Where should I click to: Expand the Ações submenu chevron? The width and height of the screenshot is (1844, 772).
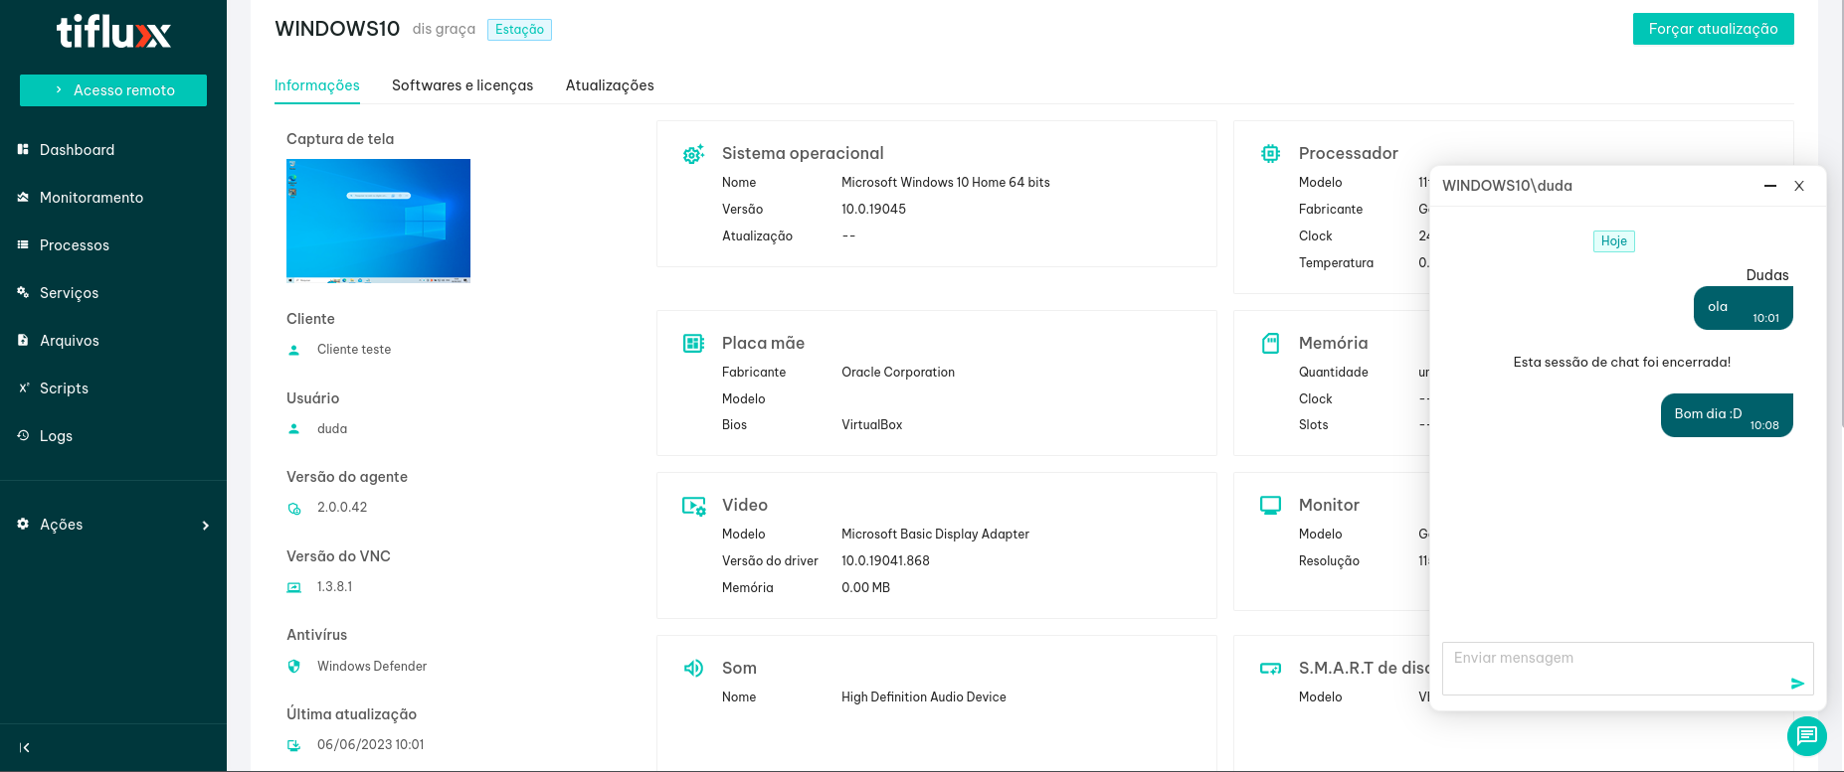[x=206, y=526]
